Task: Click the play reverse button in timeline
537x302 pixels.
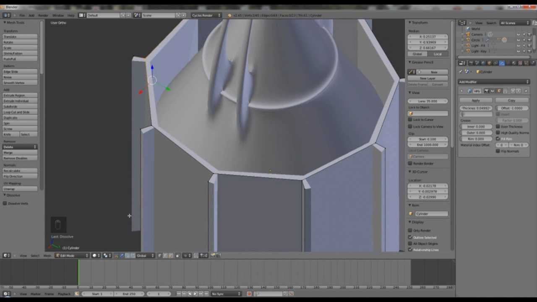Action: point(190,294)
